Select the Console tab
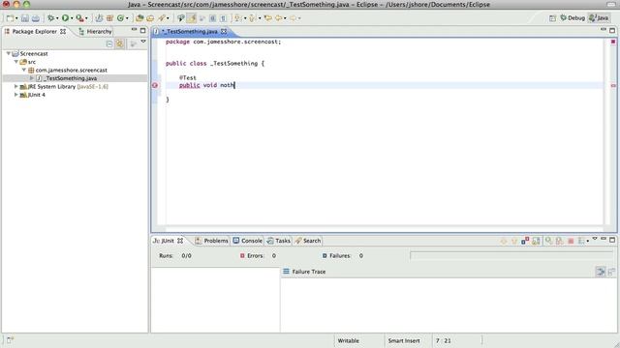This screenshot has height=348, width=620. [x=248, y=241]
